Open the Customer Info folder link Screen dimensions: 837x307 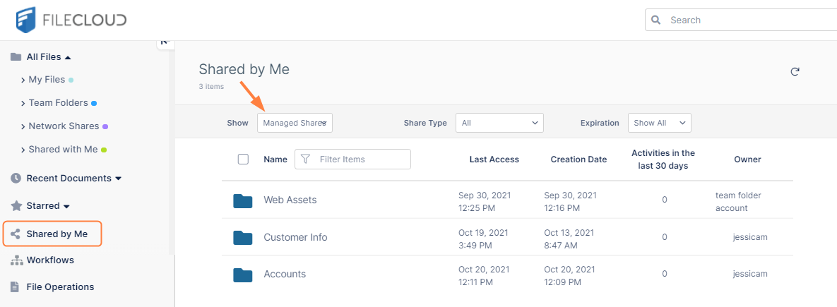[295, 238]
